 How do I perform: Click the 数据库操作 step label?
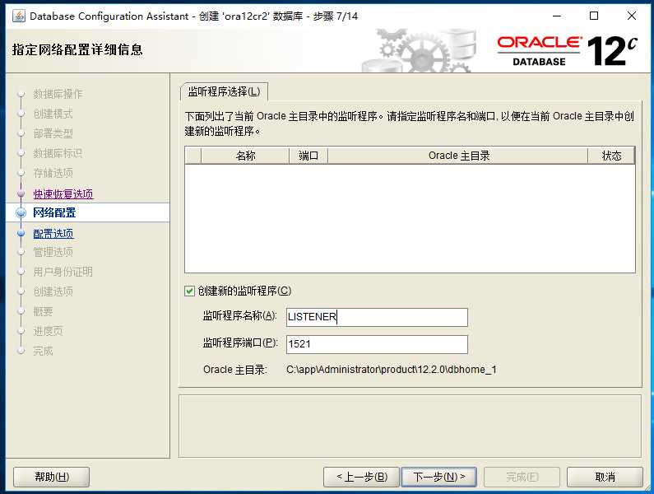[x=58, y=94]
